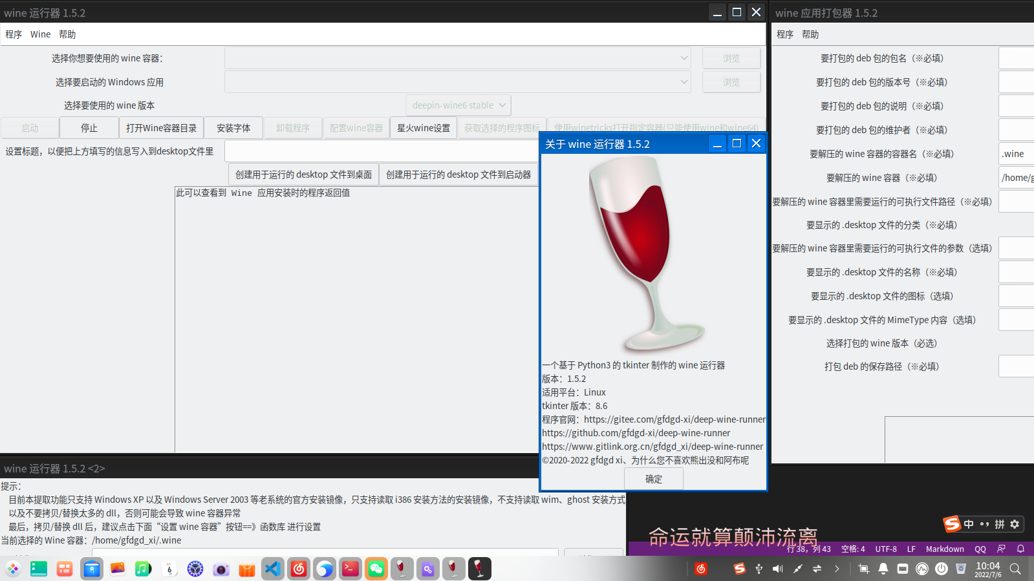Screen dimensions: 1034x581
Task: Open Sogou input method settings gear
Action: click(1015, 524)
